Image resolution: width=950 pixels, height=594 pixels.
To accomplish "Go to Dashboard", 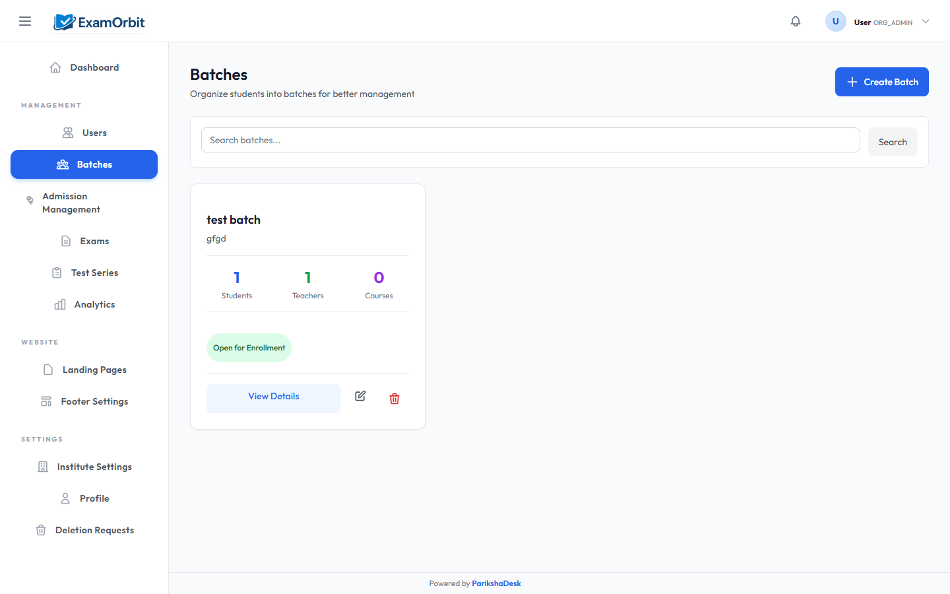I will pyautogui.click(x=84, y=67).
